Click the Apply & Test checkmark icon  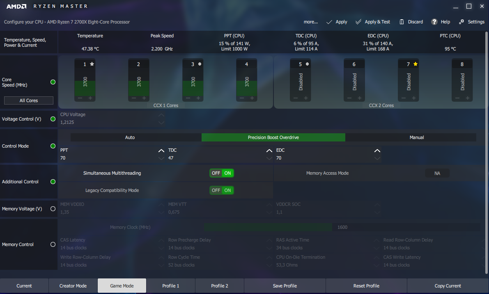tap(358, 21)
